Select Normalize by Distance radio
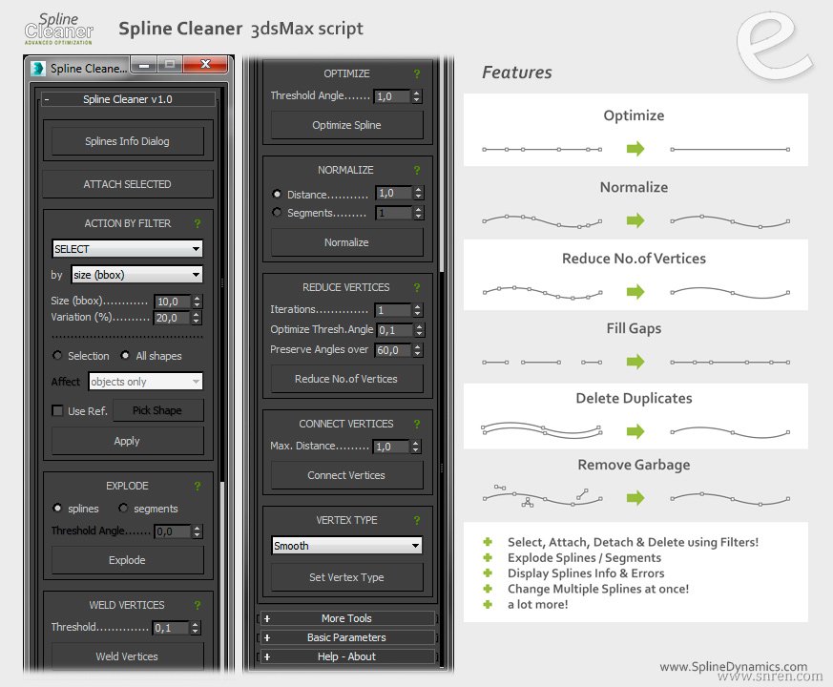The width and height of the screenshot is (833, 687). (x=277, y=194)
